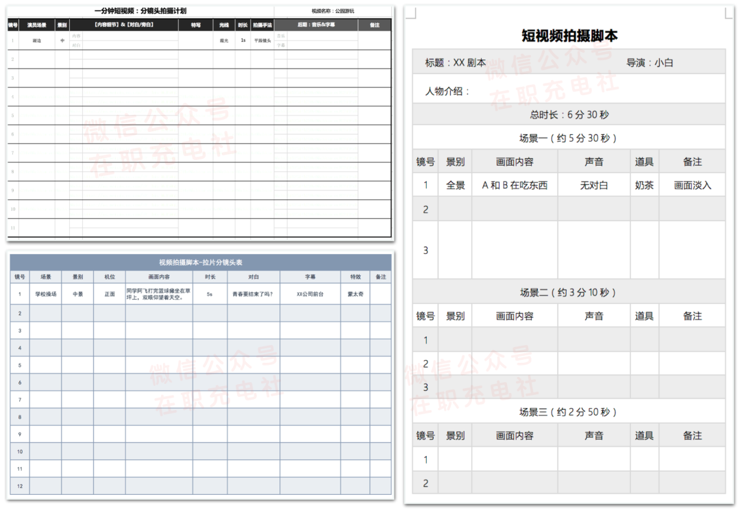Select the 场景二 (约 3 分 10 秒) heading
Image resolution: width=740 pixels, height=512 pixels.
click(569, 292)
